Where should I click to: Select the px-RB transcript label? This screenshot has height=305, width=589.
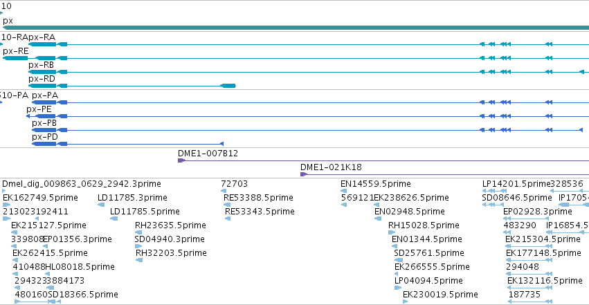42,65
